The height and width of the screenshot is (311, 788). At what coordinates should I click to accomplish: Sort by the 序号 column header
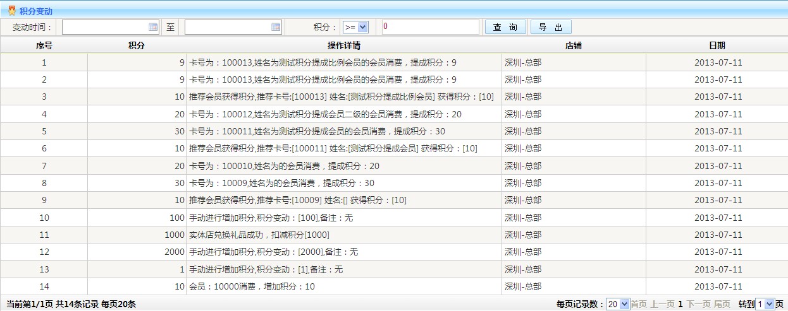click(x=44, y=45)
